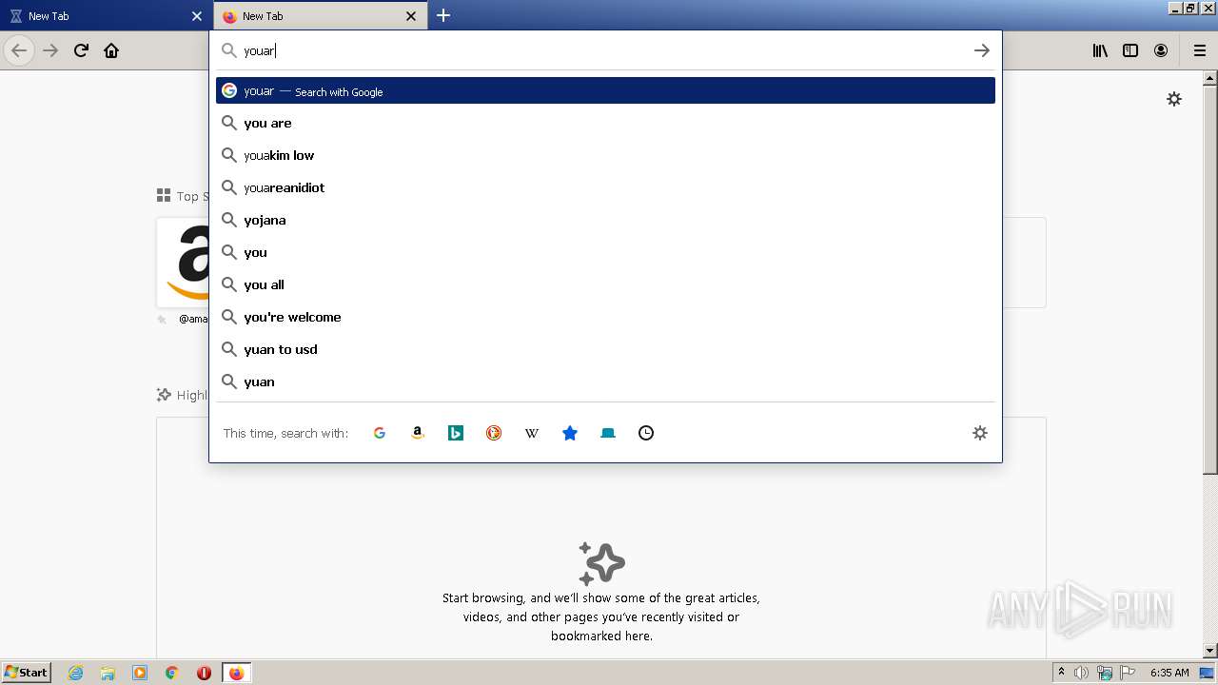The image size is (1218, 685).
Task: Click the Firefox taskbar button
Action: [236, 673]
